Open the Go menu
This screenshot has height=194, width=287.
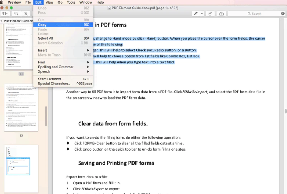60,2
